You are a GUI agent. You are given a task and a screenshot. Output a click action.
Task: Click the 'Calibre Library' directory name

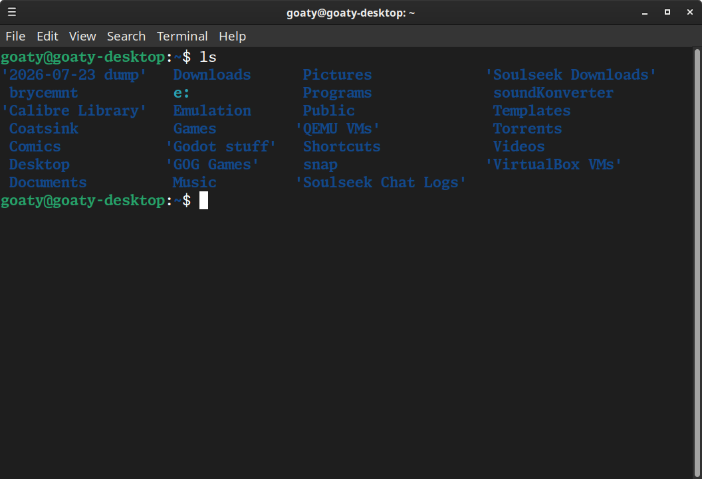pyautogui.click(x=74, y=110)
